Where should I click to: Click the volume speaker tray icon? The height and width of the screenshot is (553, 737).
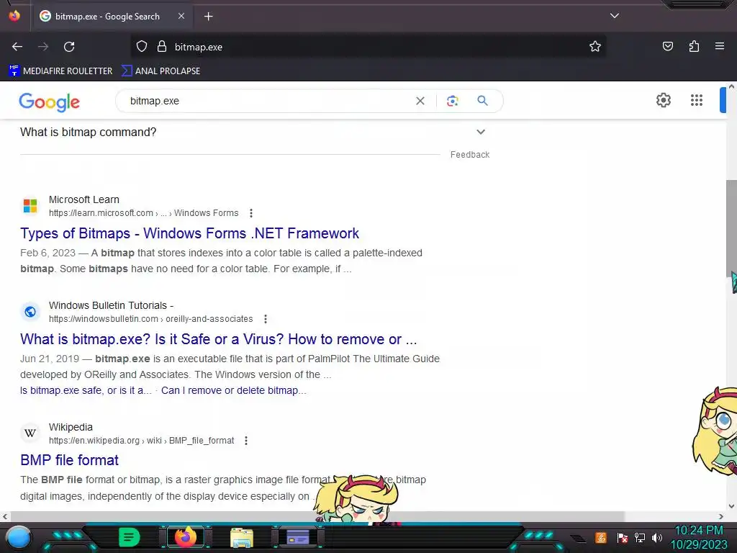point(657,537)
